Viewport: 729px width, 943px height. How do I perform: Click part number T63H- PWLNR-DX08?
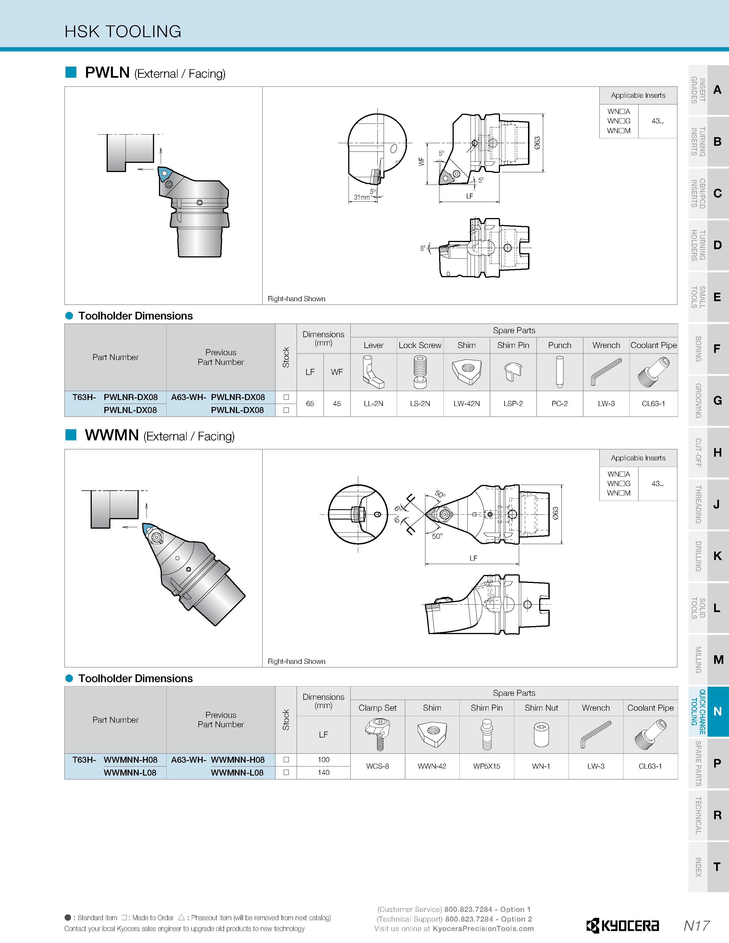click(115, 397)
